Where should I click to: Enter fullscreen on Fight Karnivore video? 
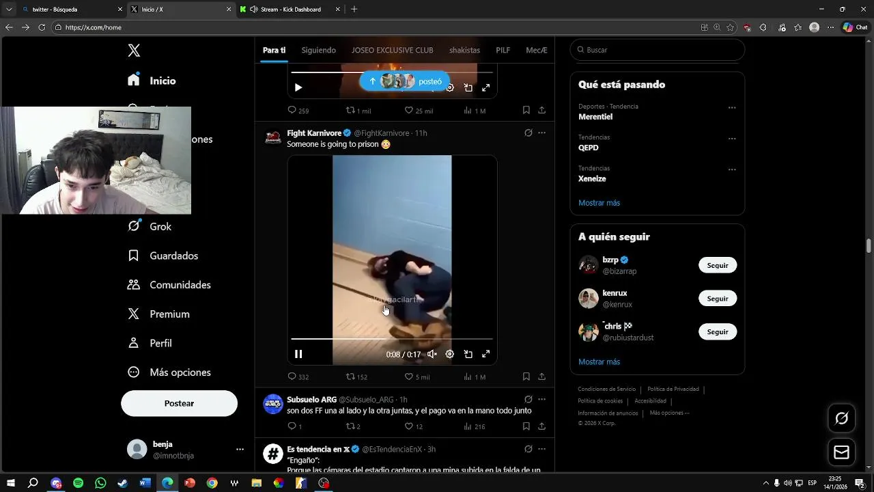click(x=486, y=354)
